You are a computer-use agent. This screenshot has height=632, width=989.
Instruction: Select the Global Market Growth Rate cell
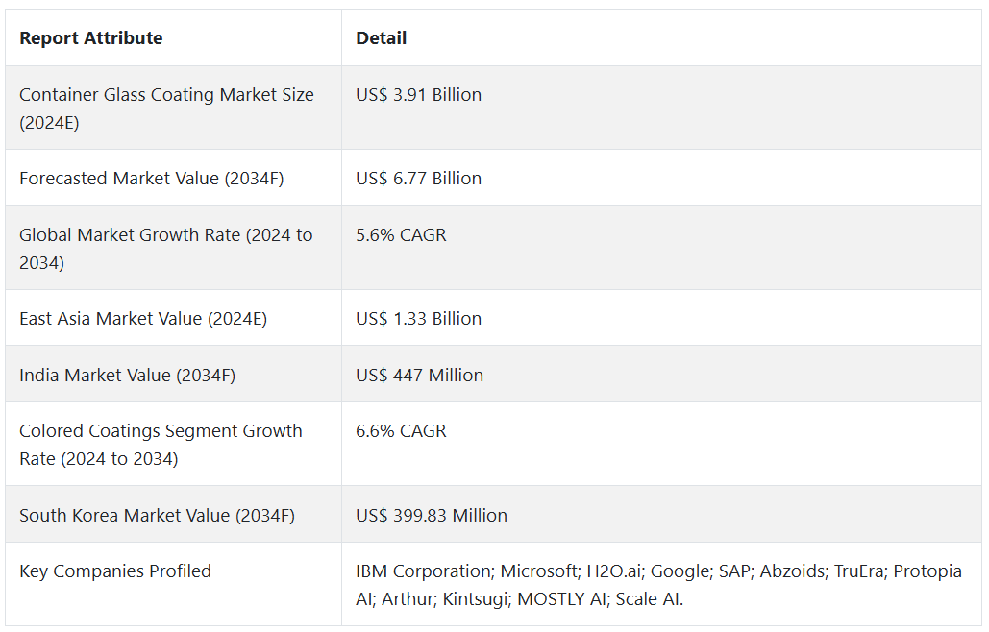tap(165, 248)
